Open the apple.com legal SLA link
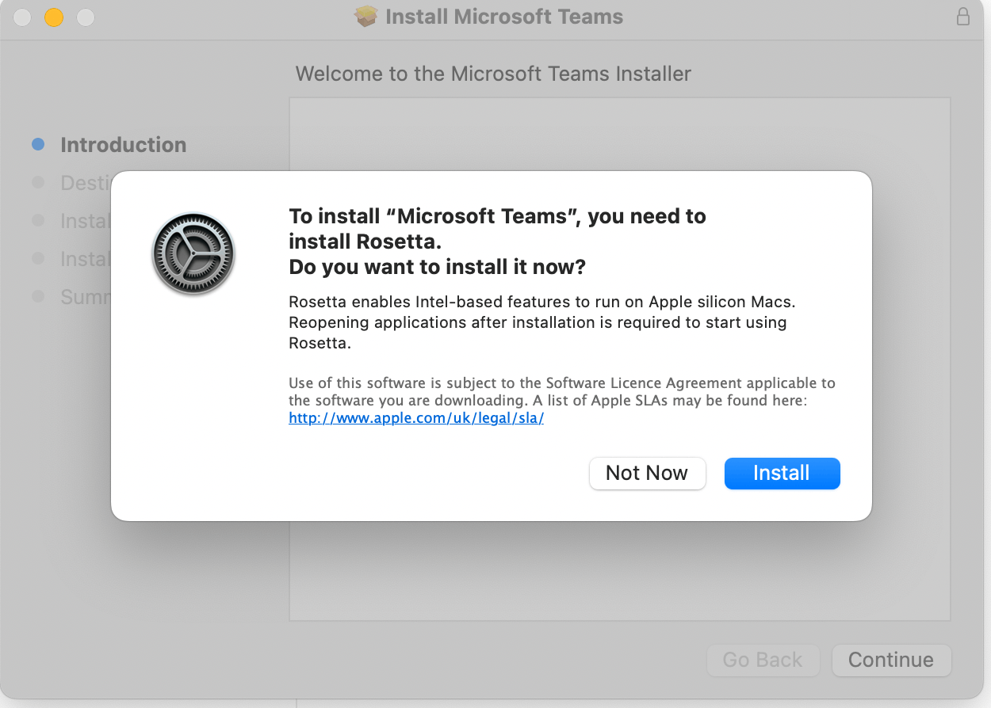Image resolution: width=991 pixels, height=708 pixels. (416, 419)
